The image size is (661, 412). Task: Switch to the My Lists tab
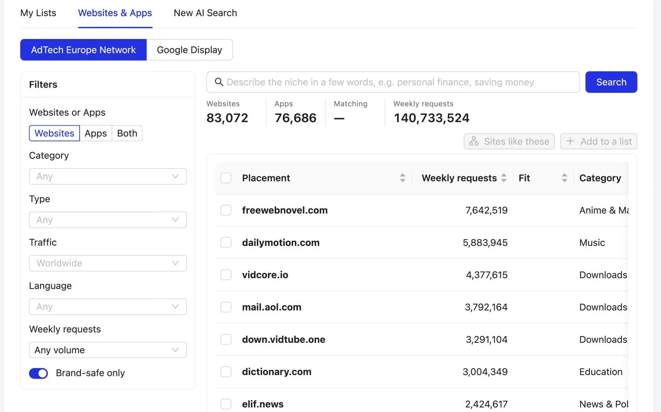point(38,13)
